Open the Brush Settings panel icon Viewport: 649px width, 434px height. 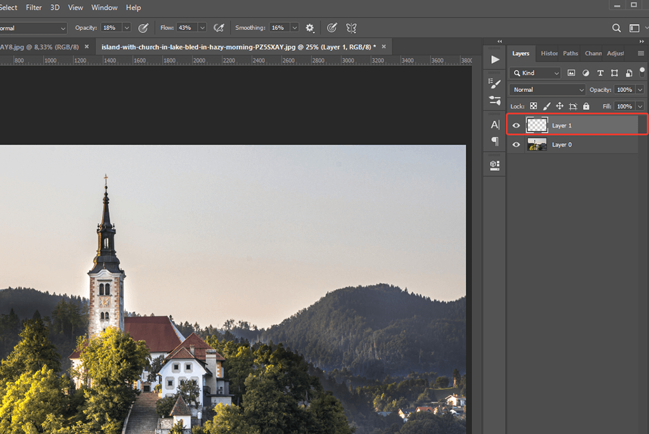[495, 83]
